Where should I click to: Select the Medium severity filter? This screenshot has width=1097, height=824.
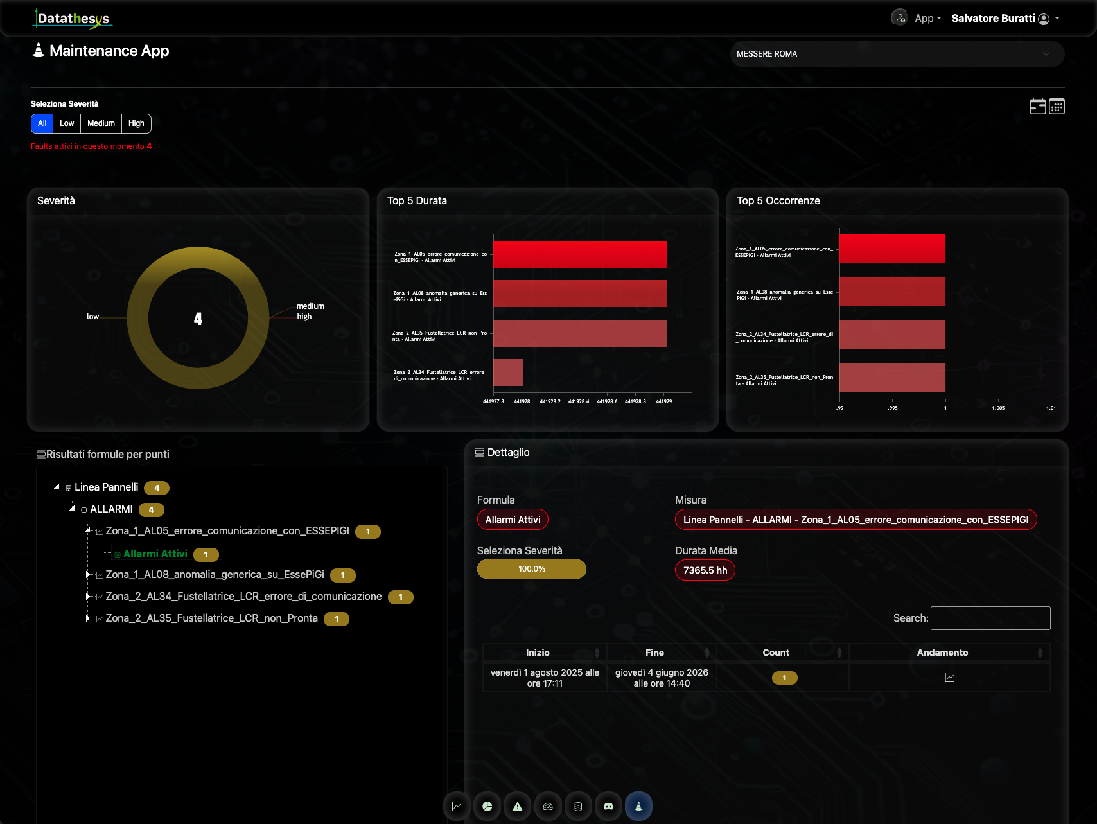101,123
